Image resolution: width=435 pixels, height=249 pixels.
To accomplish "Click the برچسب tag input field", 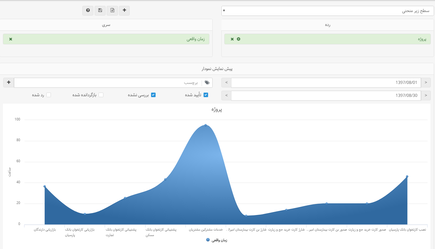I will [107, 83].
